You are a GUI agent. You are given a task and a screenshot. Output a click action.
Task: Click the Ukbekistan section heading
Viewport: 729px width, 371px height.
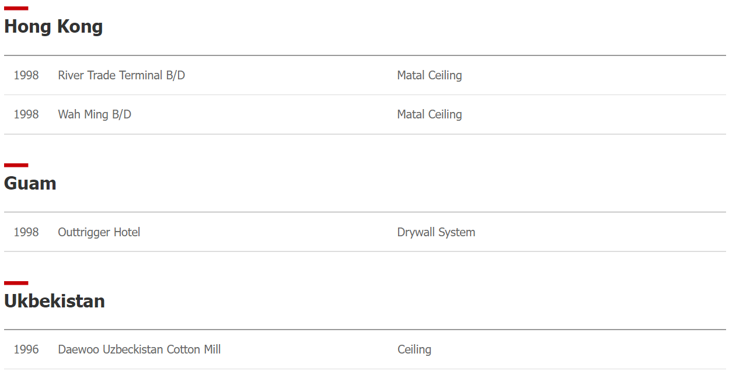[x=54, y=301]
